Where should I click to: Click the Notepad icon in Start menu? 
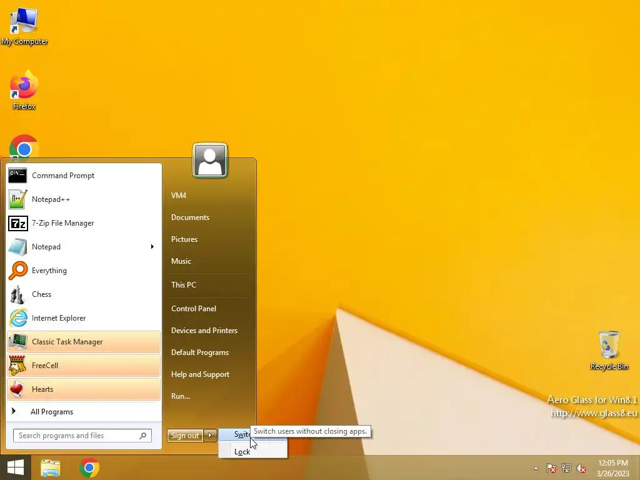17,247
